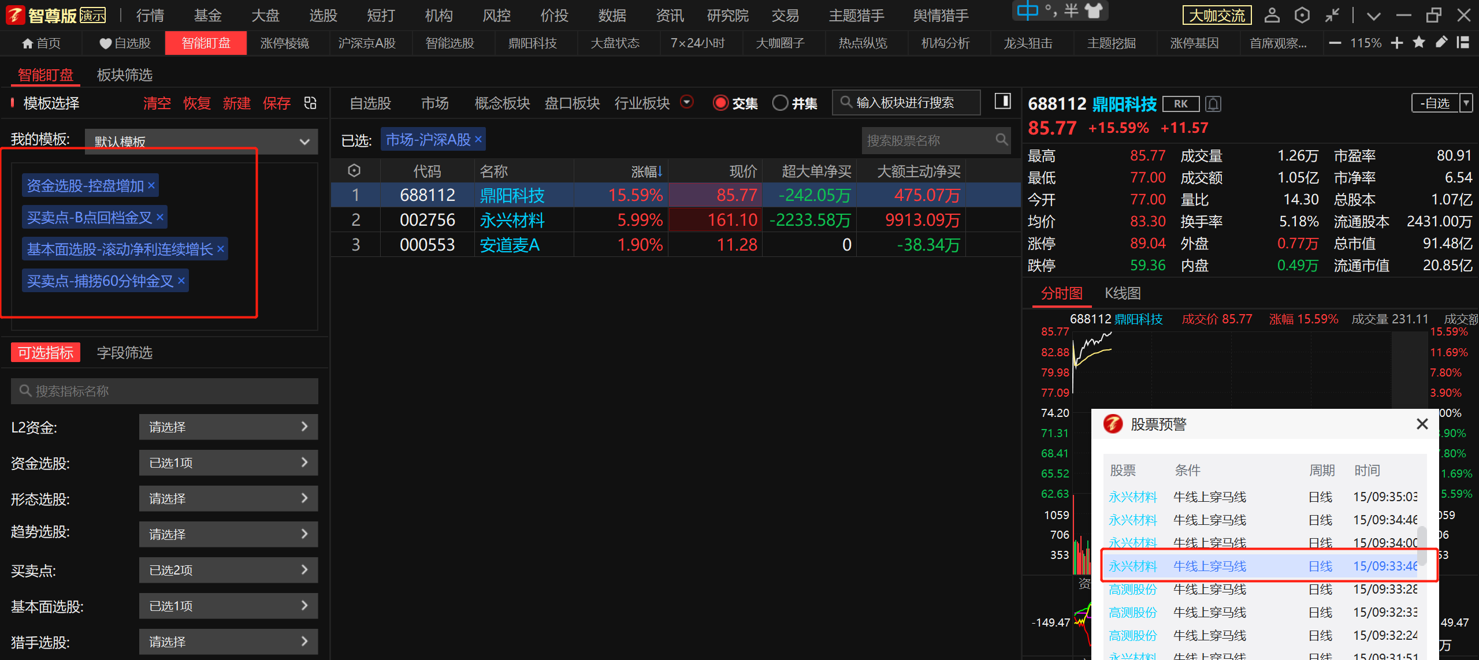
Task: Open the title bar dropdown chevron
Action: click(x=1374, y=16)
